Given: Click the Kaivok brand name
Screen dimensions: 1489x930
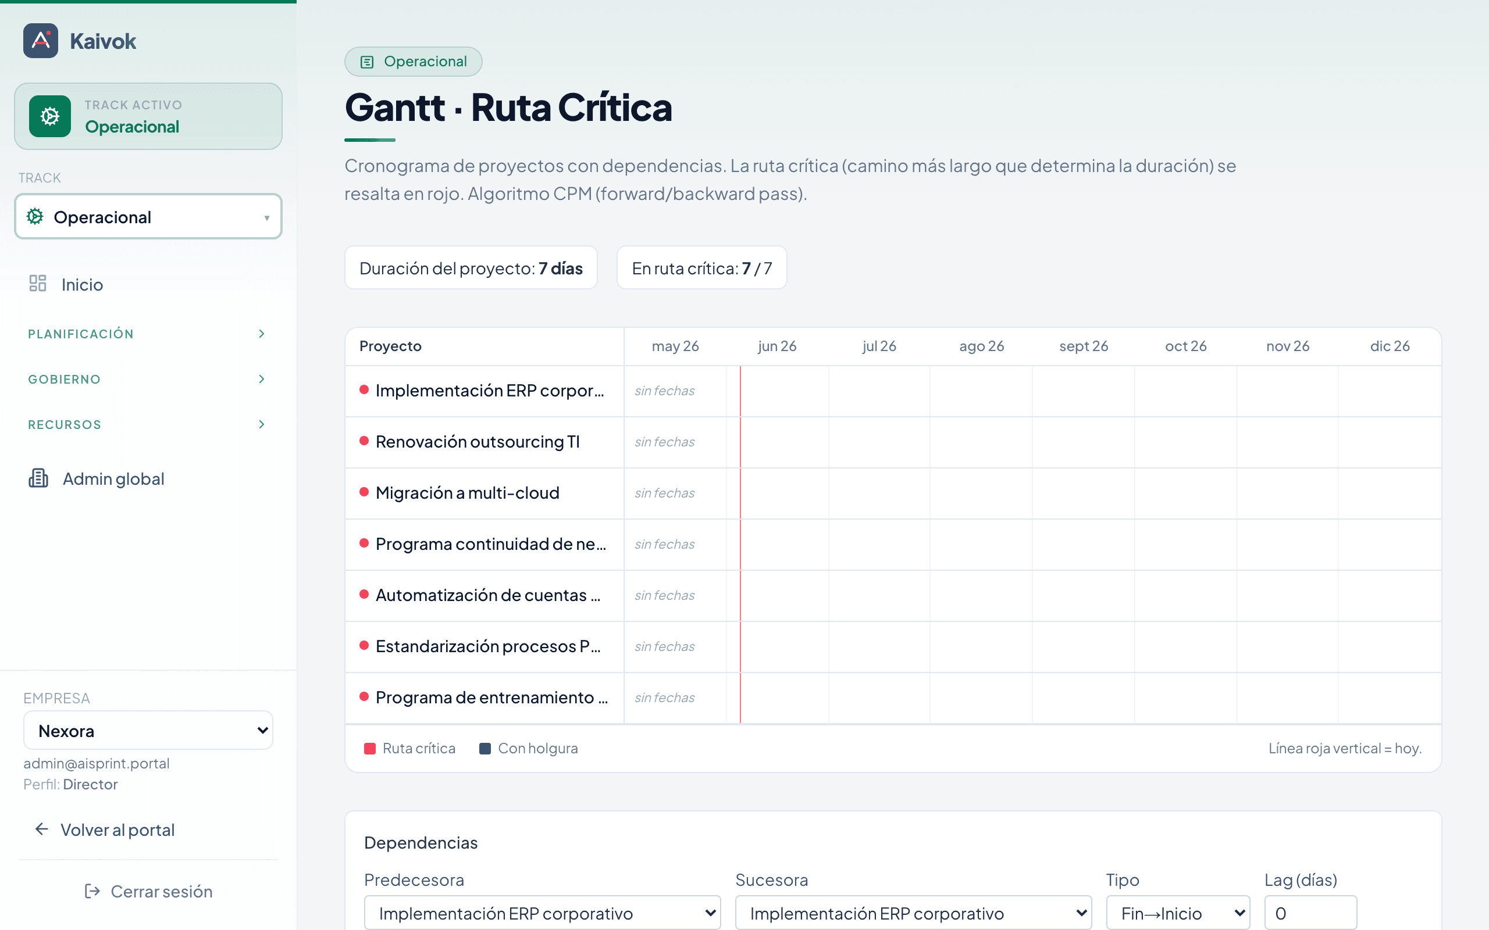Looking at the screenshot, I should point(103,41).
